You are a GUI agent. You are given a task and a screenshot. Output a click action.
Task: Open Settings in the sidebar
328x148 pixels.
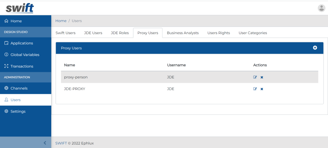pyautogui.click(x=18, y=111)
